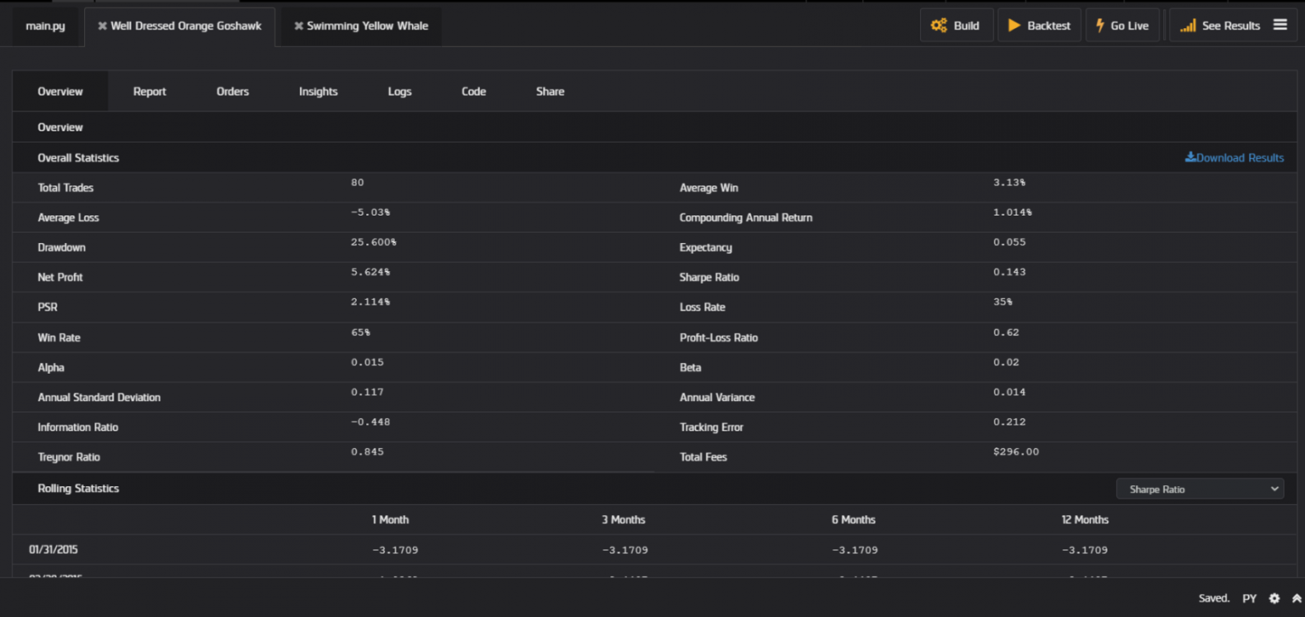The width and height of the screenshot is (1305, 617).
Task: Click the Download Results link
Action: [x=1234, y=158]
